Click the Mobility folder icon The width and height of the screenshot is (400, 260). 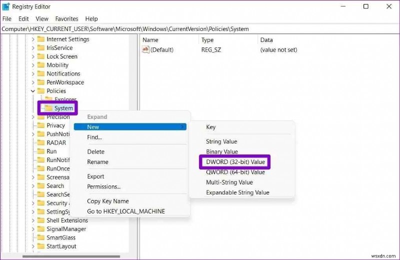[41, 65]
